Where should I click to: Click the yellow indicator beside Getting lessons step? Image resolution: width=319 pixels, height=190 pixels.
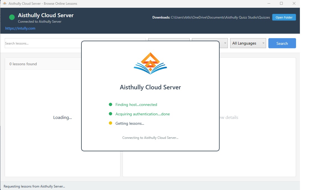[110, 123]
